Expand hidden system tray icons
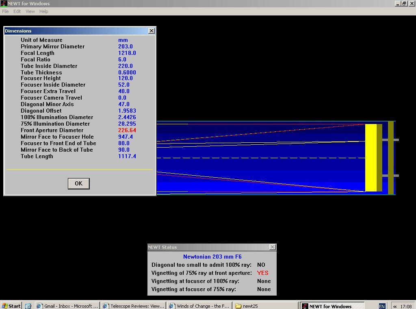The width and height of the screenshot is (416, 309). 395,306
